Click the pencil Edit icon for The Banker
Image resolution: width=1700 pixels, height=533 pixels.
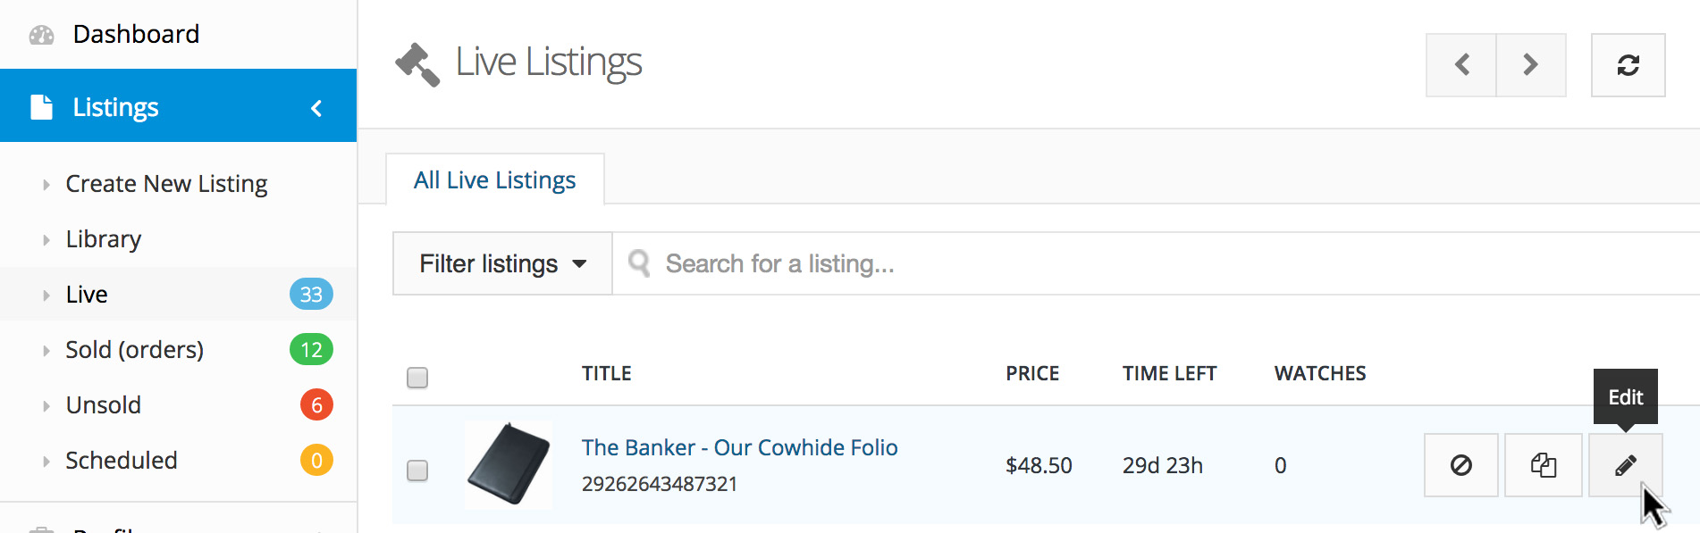1625,465
